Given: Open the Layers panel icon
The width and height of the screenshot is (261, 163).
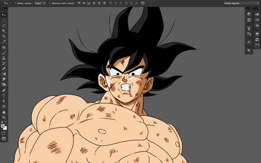Looking at the screenshot, I should tap(257, 34).
